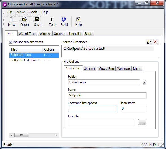The width and height of the screenshot is (166, 149).
Task: Open the Tools menu
Action: click(x=33, y=12)
